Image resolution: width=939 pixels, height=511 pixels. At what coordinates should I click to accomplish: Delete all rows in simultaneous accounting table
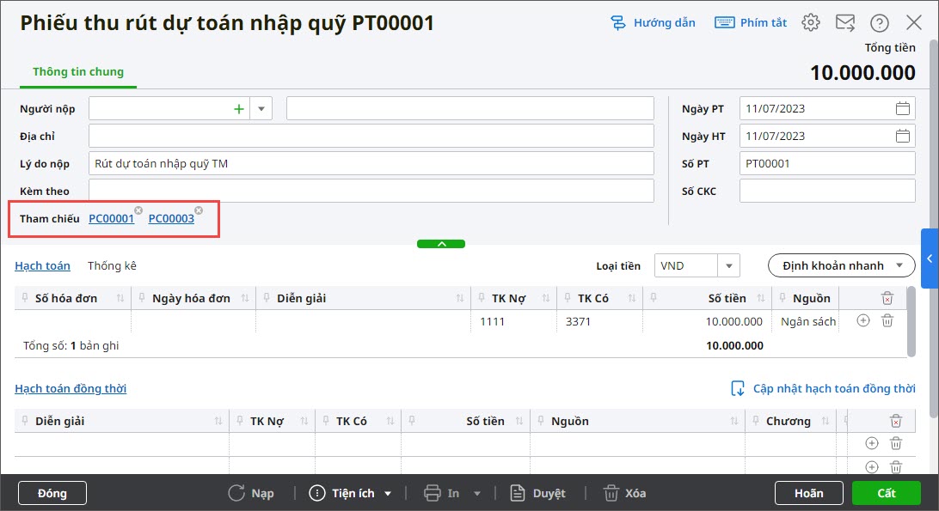(x=896, y=421)
